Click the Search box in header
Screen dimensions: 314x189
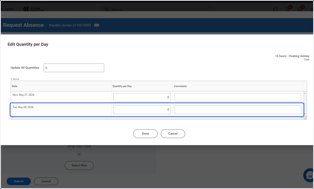tap(158, 9)
